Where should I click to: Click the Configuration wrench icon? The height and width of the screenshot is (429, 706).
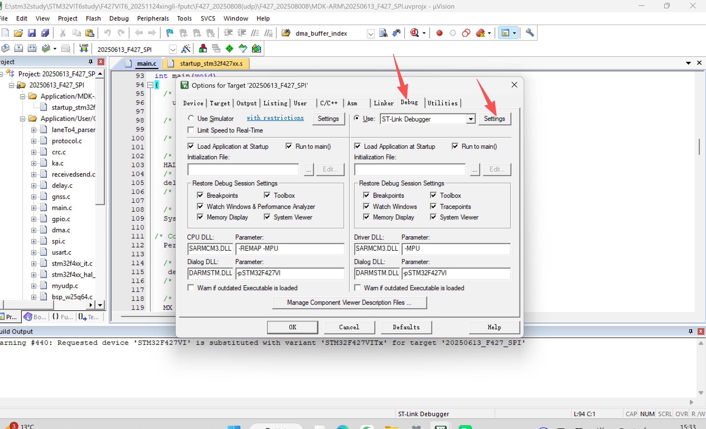529,33
